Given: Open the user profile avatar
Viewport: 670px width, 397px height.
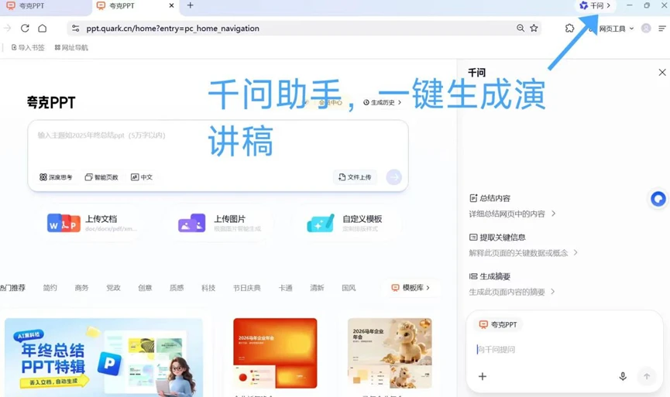Looking at the screenshot, I should point(646,28).
